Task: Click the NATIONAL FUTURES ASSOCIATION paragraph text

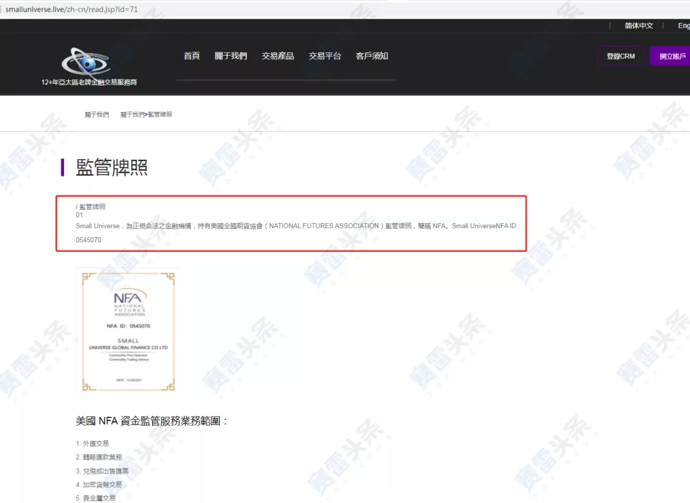Action: pyautogui.click(x=298, y=233)
